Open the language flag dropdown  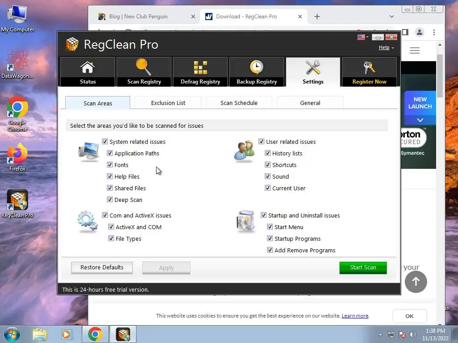click(363, 37)
